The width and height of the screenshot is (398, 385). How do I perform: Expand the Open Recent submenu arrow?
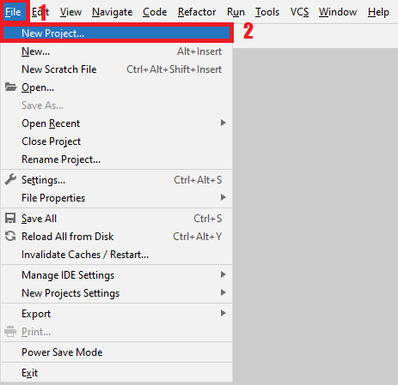coord(223,123)
